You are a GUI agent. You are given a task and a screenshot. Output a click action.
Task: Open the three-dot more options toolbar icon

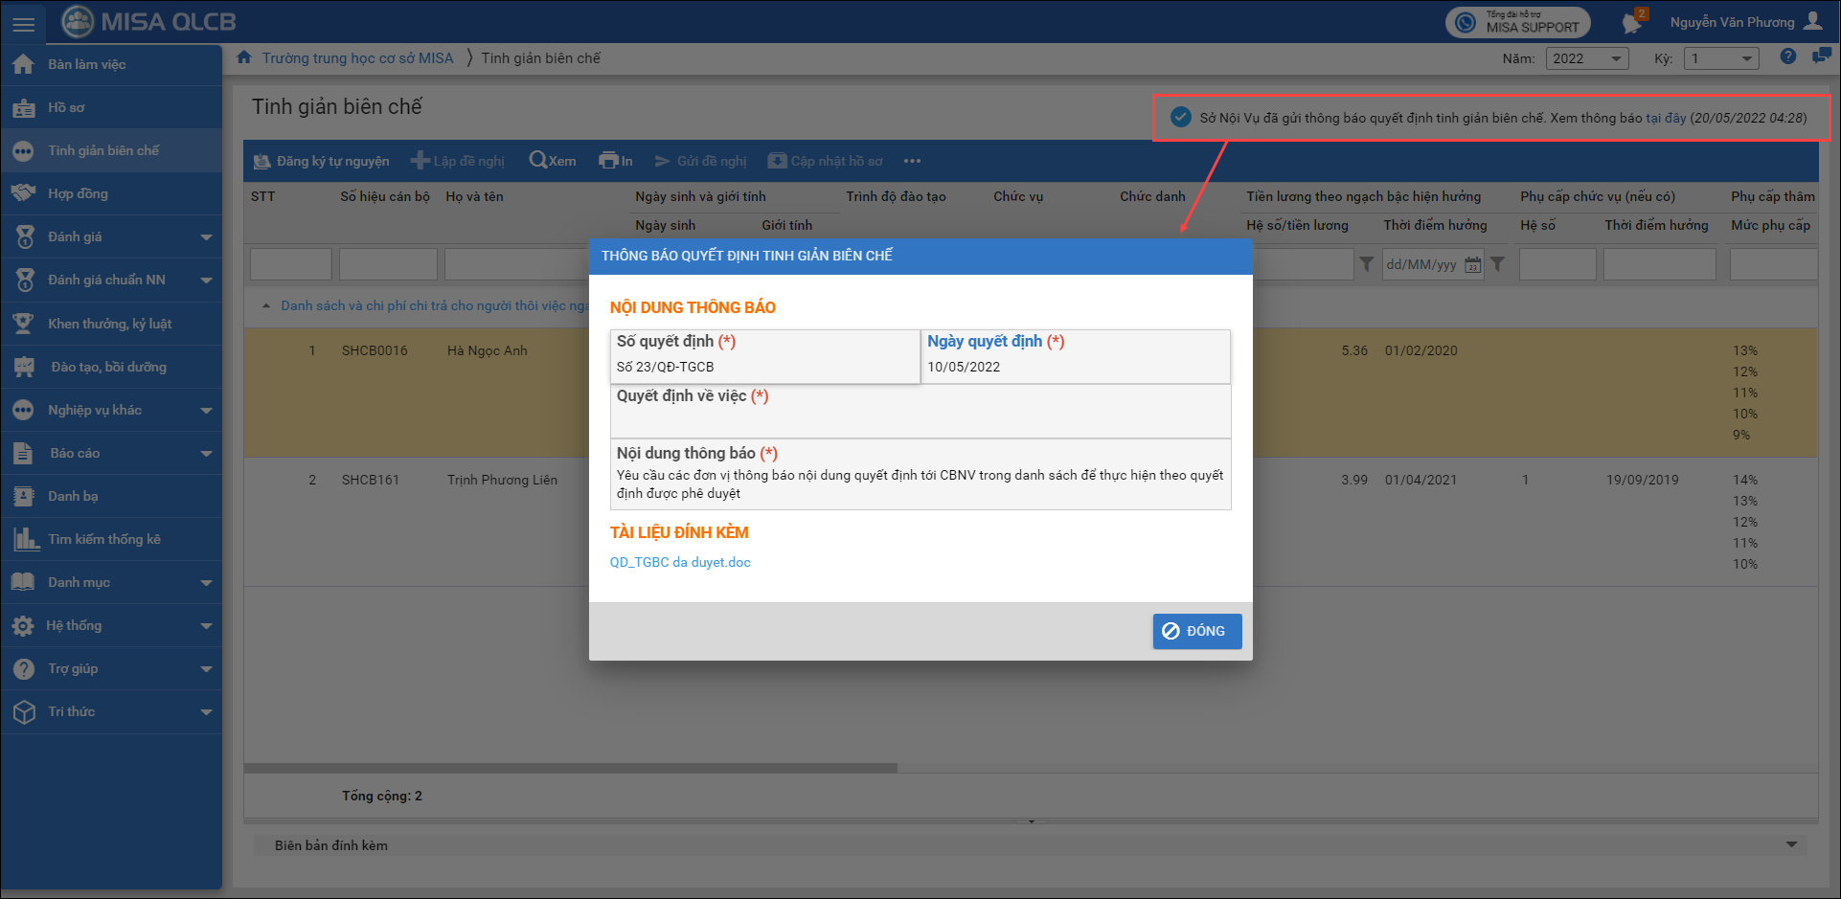912,161
